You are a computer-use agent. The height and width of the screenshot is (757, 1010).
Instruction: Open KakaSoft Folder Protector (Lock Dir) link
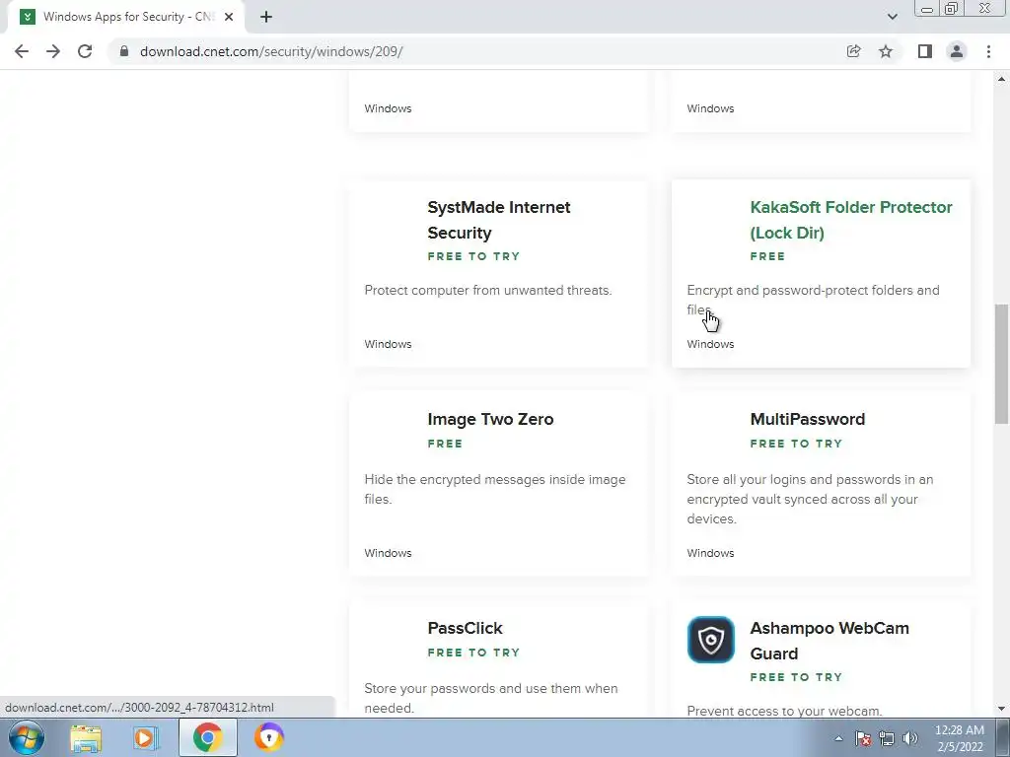[851, 220]
